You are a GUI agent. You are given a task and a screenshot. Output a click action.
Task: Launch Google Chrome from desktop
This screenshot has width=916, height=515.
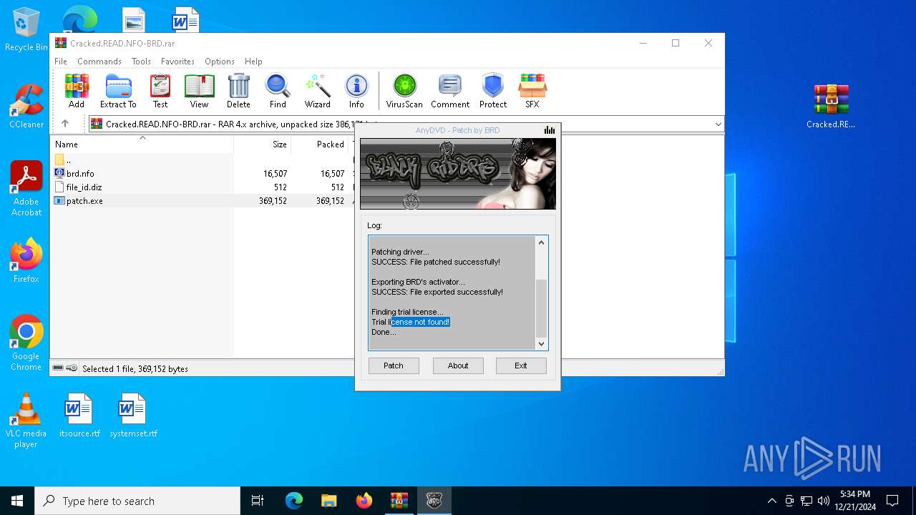point(26,343)
